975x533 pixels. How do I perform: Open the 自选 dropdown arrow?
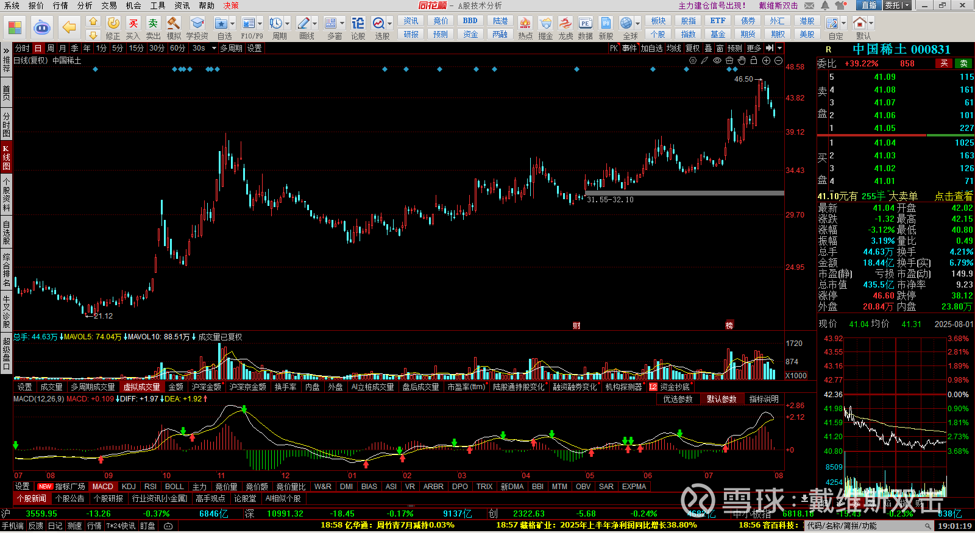(233, 23)
